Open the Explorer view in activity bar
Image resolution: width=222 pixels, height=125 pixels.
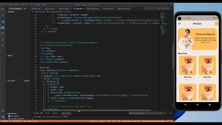(3, 9)
